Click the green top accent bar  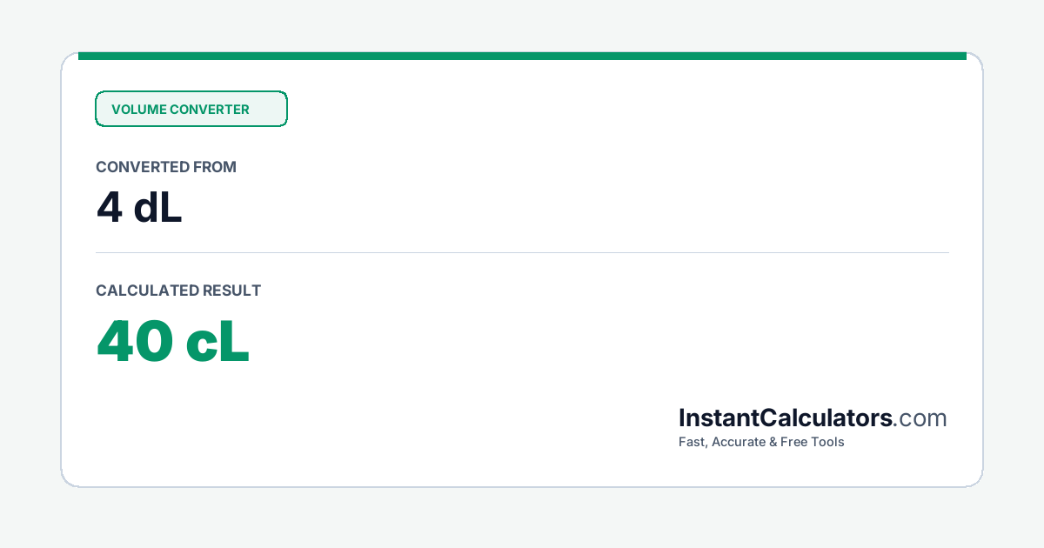[x=522, y=56]
